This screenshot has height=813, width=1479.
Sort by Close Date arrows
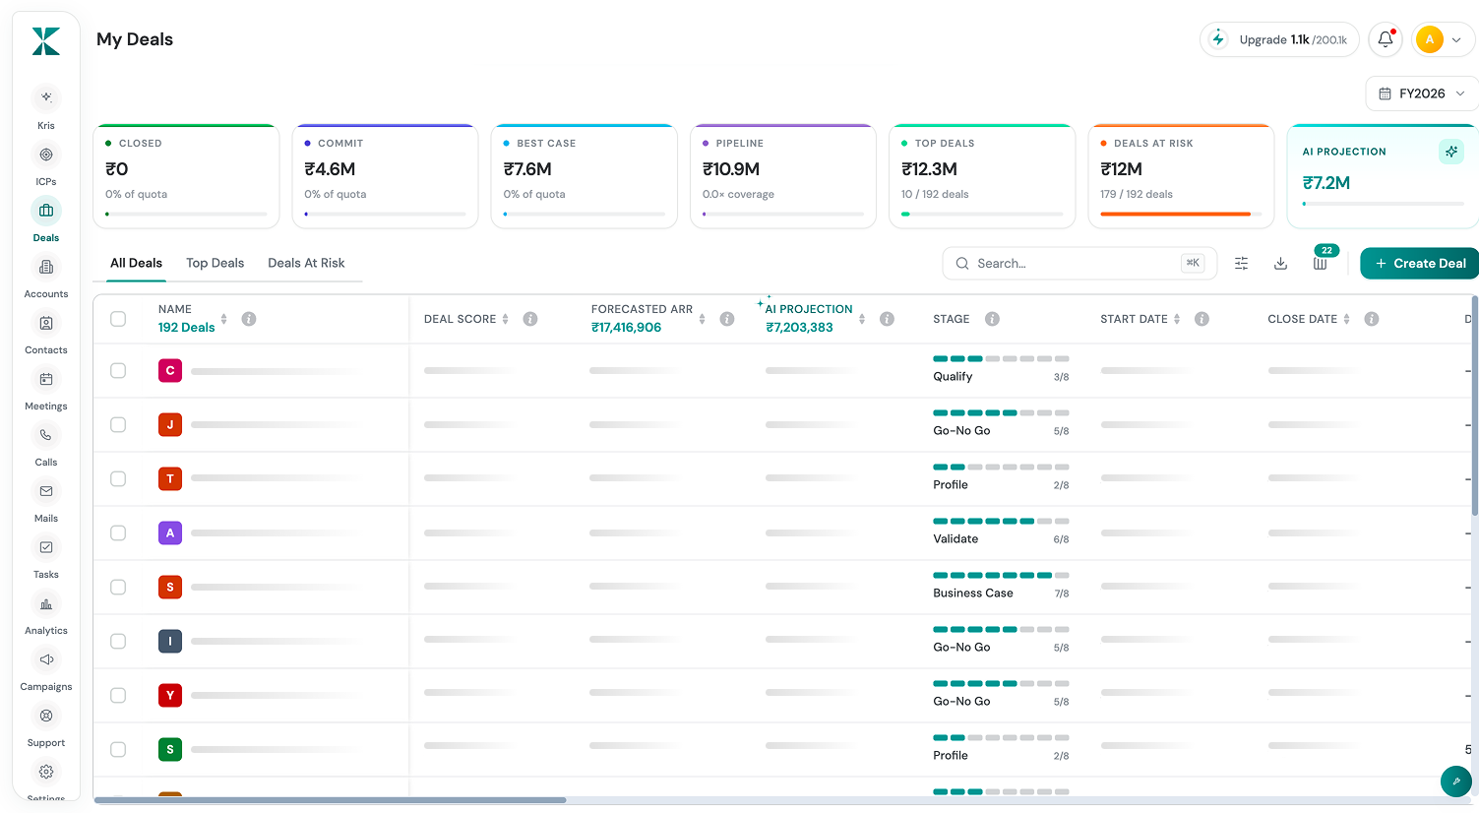[x=1347, y=319]
